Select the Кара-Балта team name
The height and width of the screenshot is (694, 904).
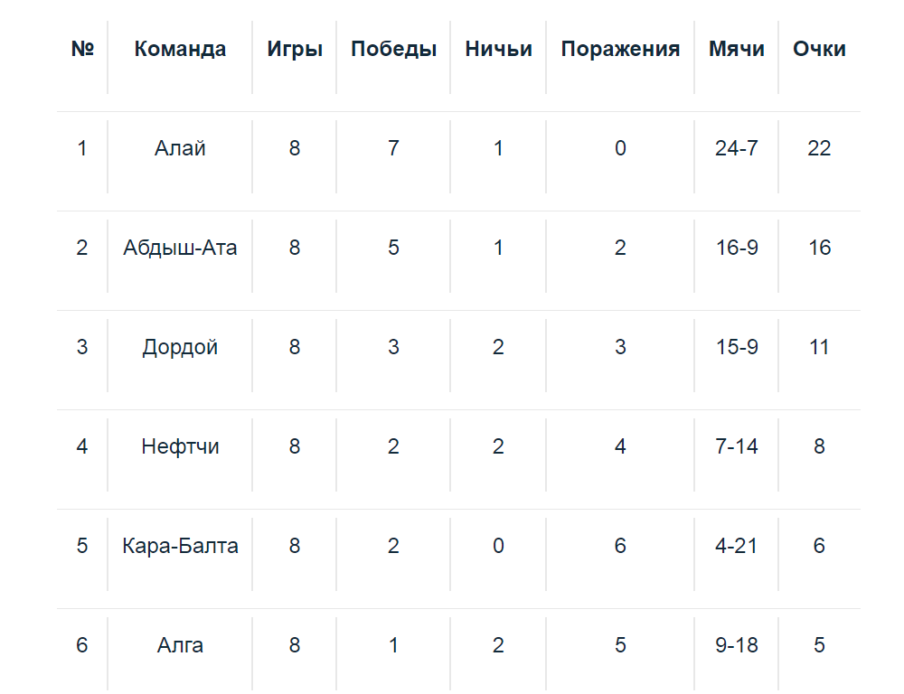pyautogui.click(x=180, y=546)
